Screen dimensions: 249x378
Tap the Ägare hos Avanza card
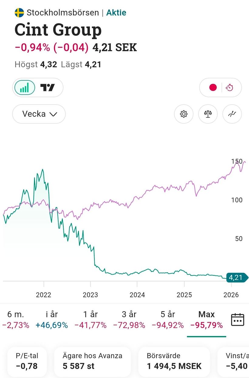point(92,361)
